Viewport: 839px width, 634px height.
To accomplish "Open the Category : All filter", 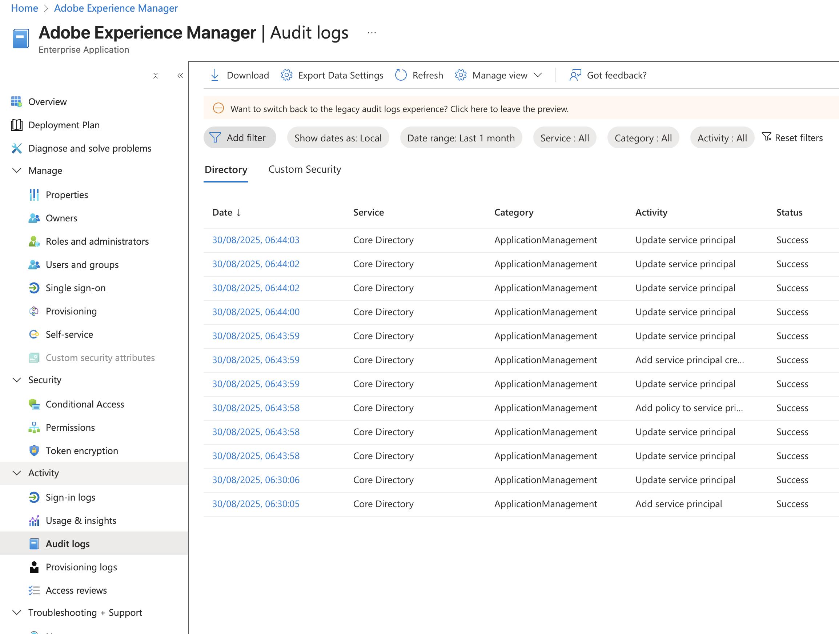I will pyautogui.click(x=643, y=138).
